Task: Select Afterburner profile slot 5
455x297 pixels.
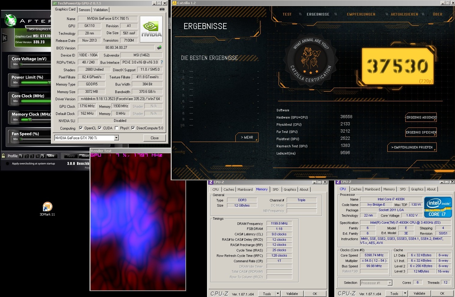Action: (x=43, y=156)
